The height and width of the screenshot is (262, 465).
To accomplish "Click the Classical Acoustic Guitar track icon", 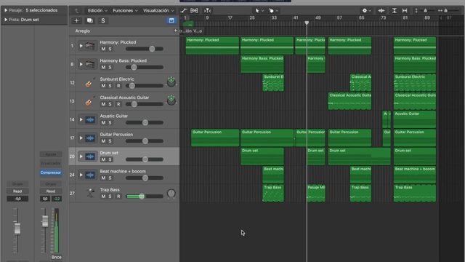I will [90, 101].
